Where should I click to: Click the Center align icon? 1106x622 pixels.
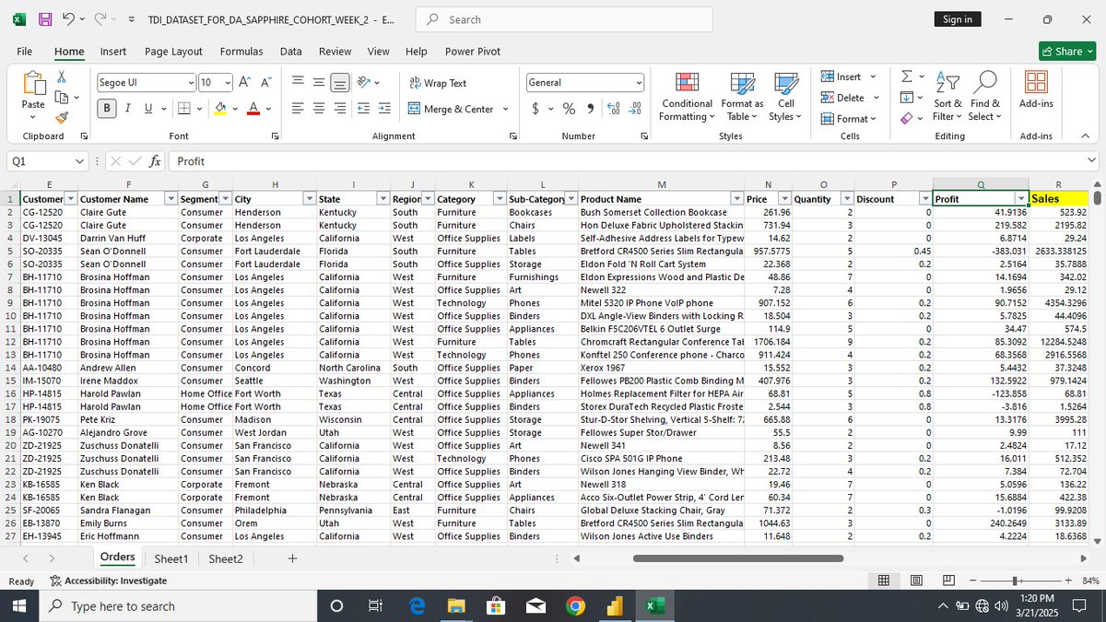click(x=319, y=109)
